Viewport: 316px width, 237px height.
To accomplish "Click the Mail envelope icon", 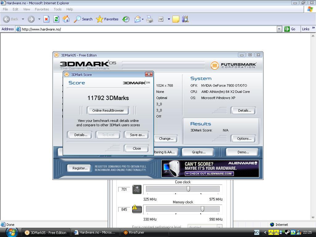I will click(137, 19).
